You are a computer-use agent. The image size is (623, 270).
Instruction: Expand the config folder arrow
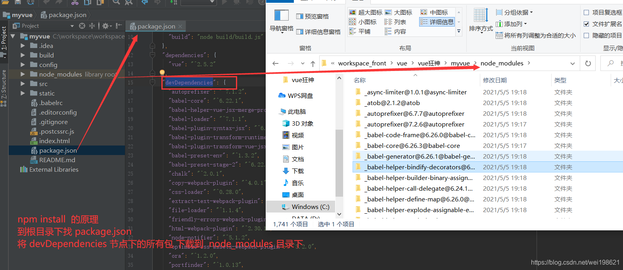(23, 65)
